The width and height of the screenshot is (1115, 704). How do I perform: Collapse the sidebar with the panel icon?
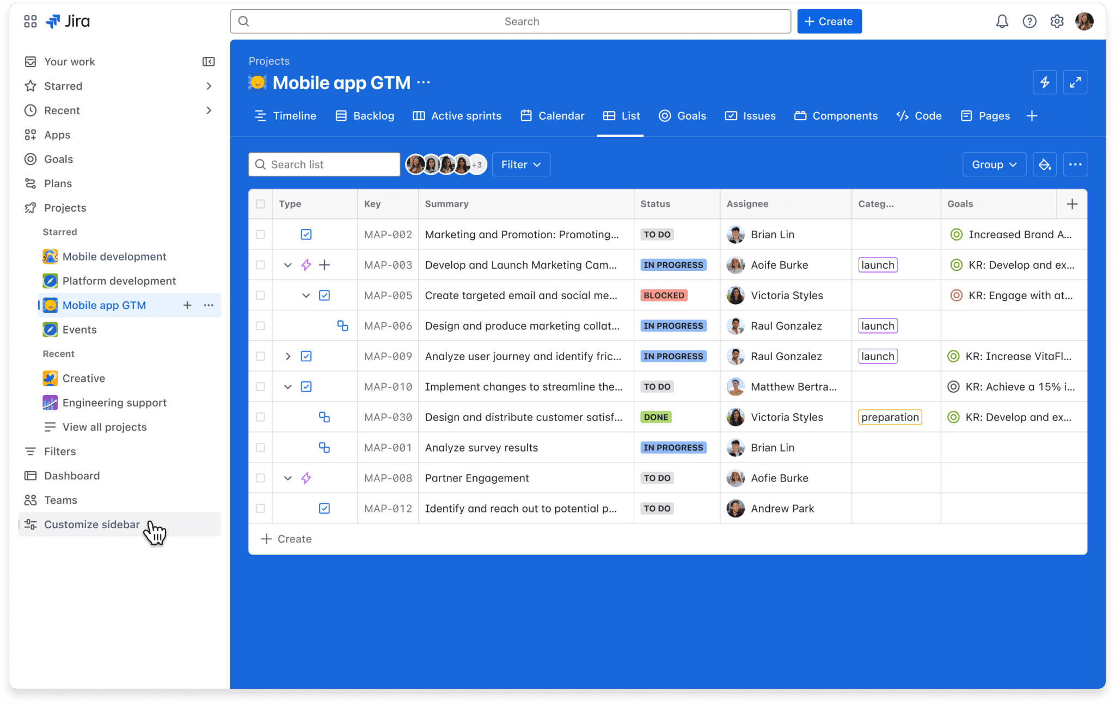click(x=207, y=61)
